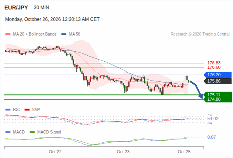Select the 175.11 green support label
Image resolution: width=233 pixels, height=158 pixels.
click(x=214, y=95)
